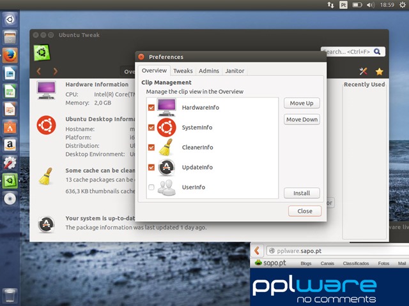The image size is (409, 306).
Task: Go back with Ubuntu Tweak's left arrow
Action: (39, 71)
